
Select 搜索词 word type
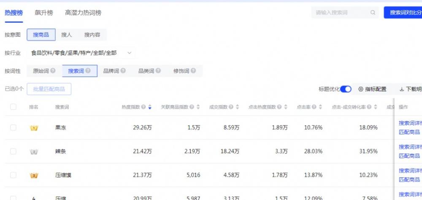pos(80,71)
